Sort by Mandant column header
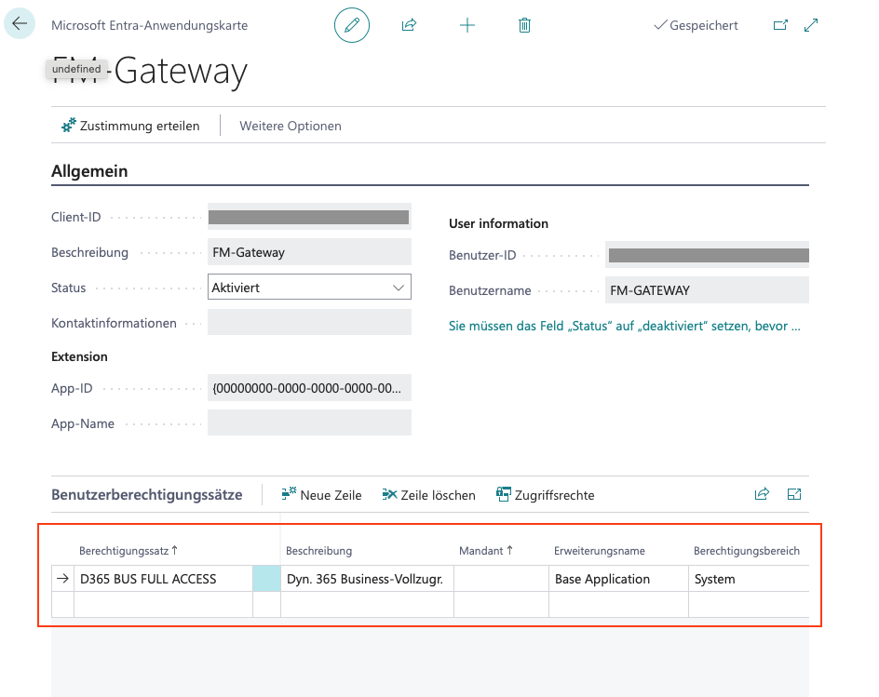Screen dimensions: 879x697 click(486, 551)
